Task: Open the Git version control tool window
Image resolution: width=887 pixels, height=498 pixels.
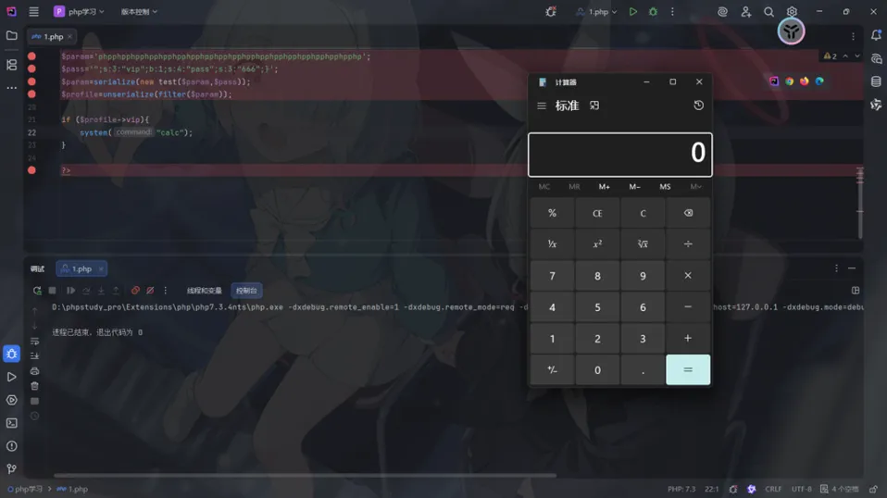Action: (11, 468)
